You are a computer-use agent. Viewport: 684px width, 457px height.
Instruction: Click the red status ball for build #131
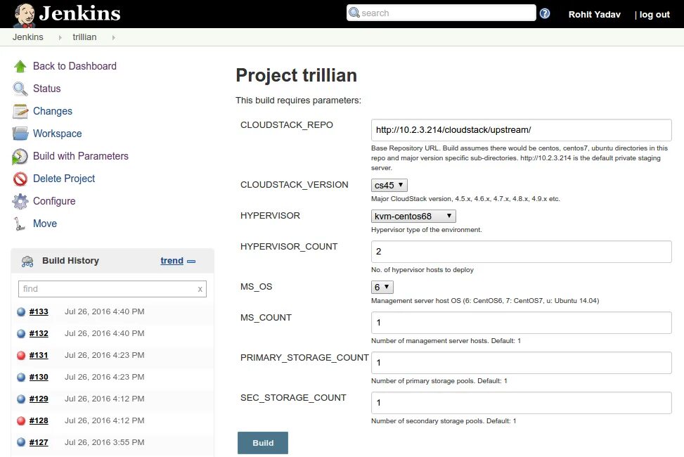click(21, 355)
